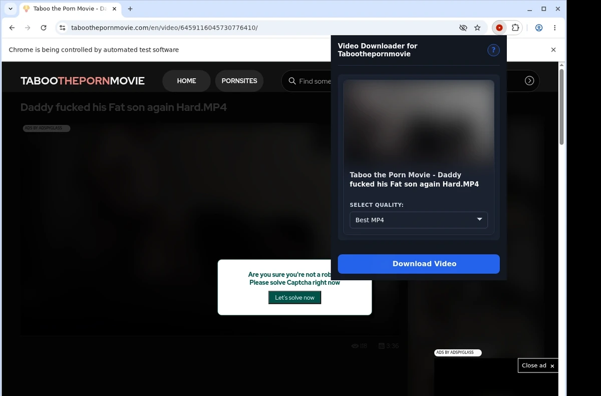This screenshot has height=396, width=601.
Task: Click the page vertical scrollbar thumb
Action: tap(561, 107)
